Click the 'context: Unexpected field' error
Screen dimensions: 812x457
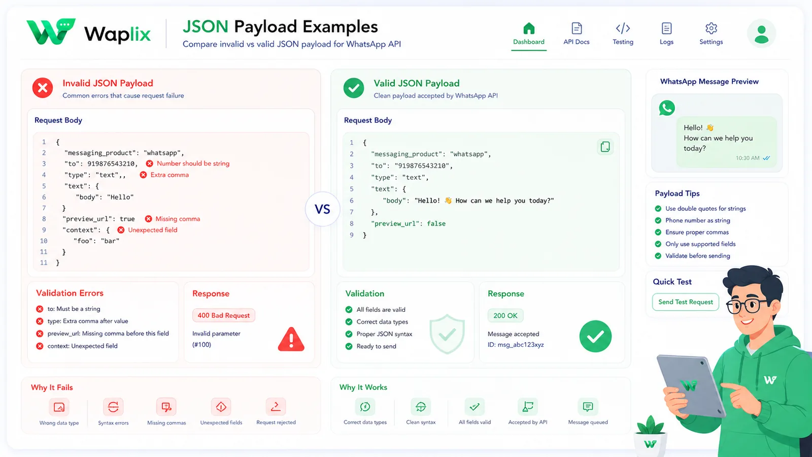pos(77,346)
